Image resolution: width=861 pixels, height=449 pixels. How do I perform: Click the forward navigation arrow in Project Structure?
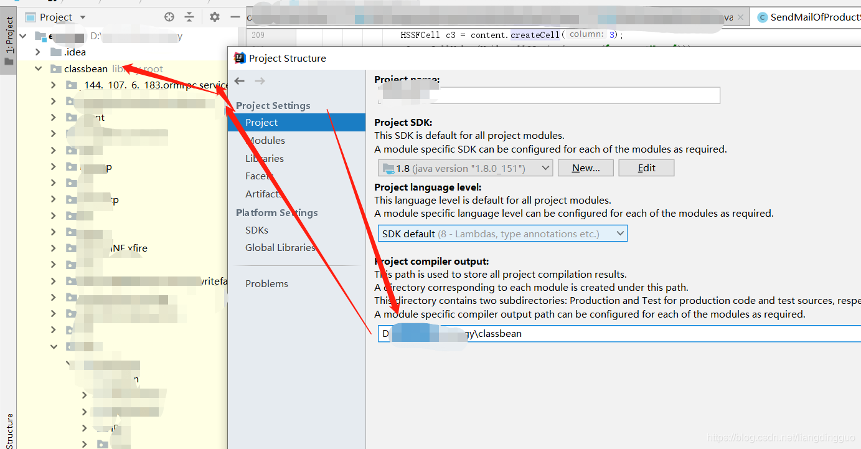pyautogui.click(x=260, y=80)
